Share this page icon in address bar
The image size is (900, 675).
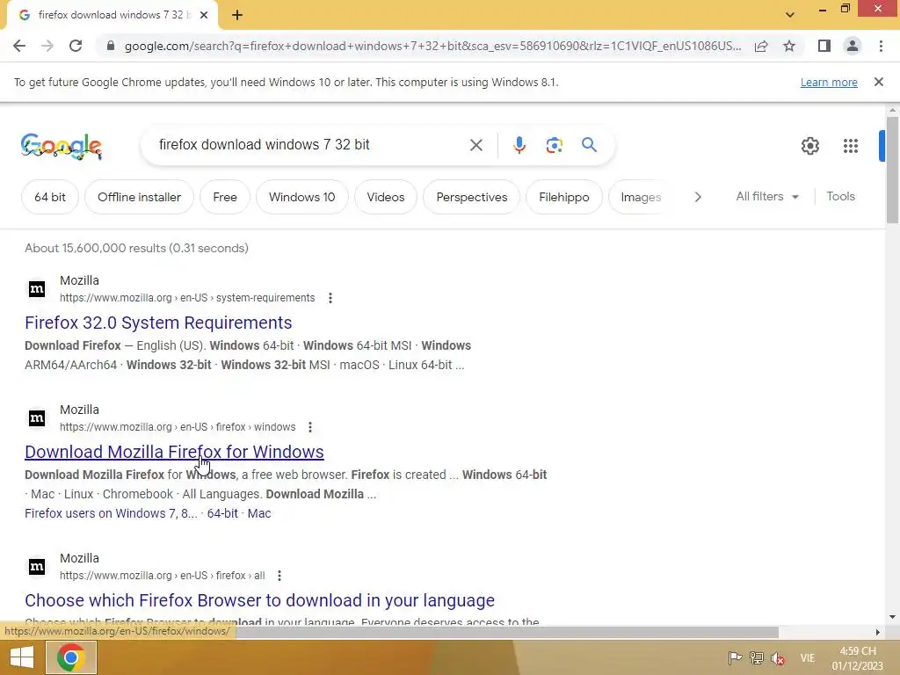(761, 46)
